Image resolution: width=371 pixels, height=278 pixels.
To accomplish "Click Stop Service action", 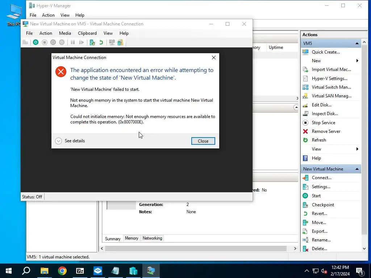I will tap(323, 123).
